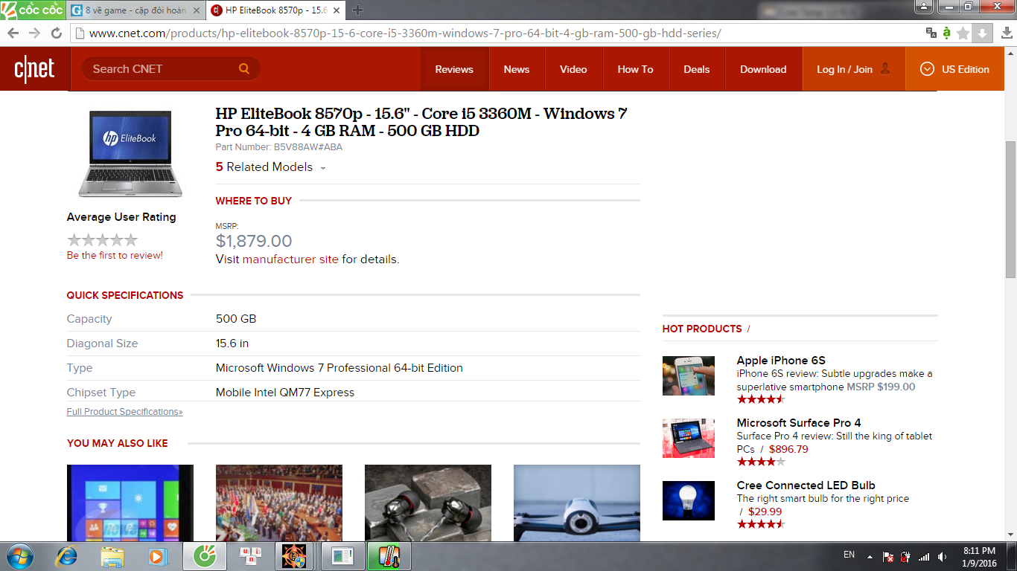Open the US Edition dropdown
The image size is (1017, 571).
[x=956, y=69]
